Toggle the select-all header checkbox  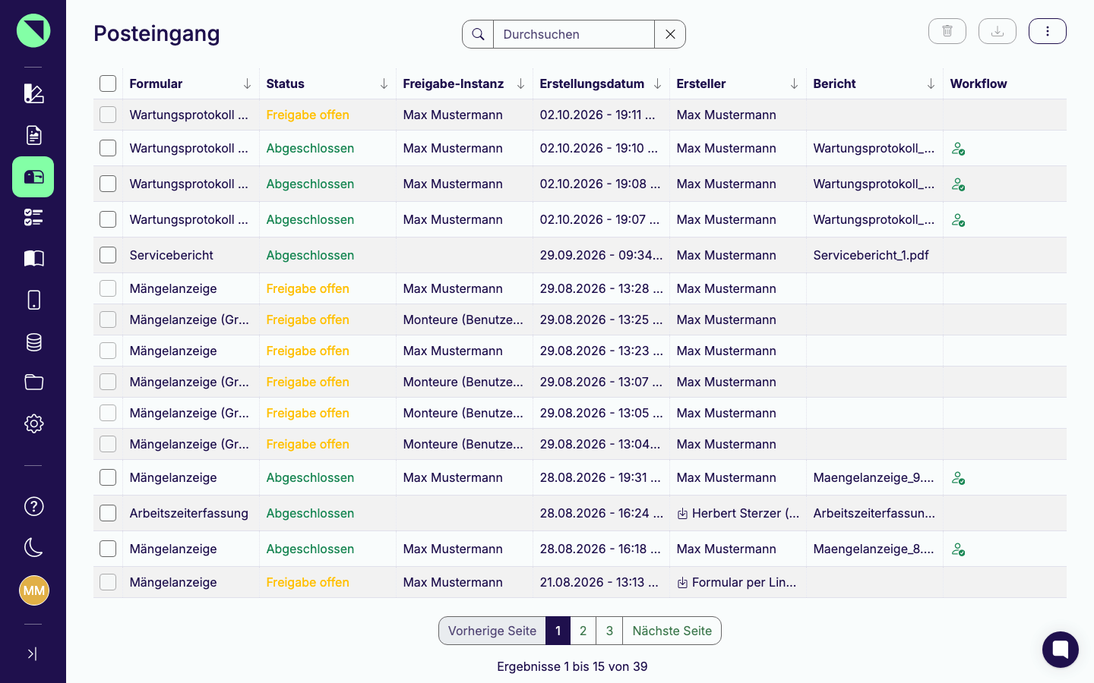pyautogui.click(x=108, y=83)
